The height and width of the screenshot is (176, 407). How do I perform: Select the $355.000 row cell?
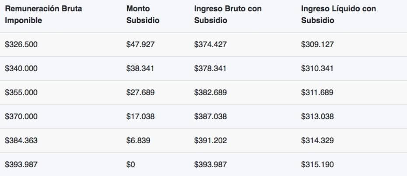pyautogui.click(x=21, y=93)
